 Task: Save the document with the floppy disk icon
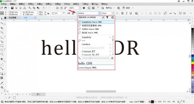pyautogui.click(x=12, y=8)
